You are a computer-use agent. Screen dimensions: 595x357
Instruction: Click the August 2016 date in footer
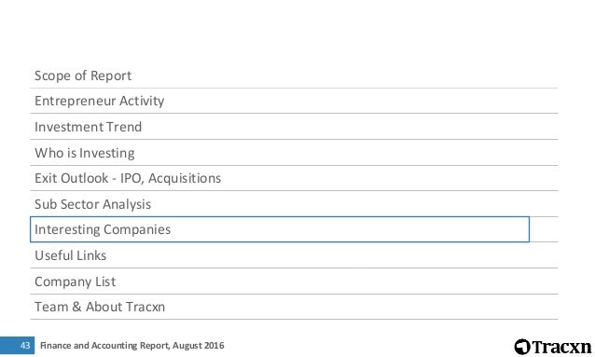pyautogui.click(x=198, y=345)
